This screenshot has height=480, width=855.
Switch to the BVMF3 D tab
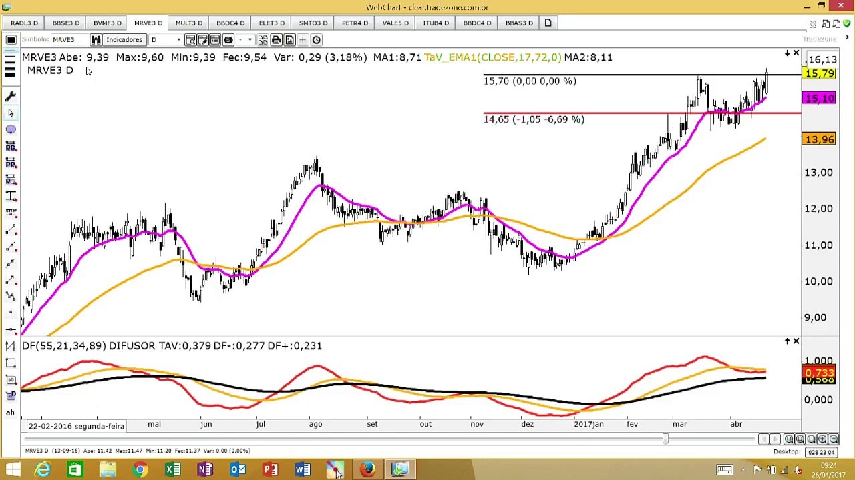pyautogui.click(x=108, y=23)
